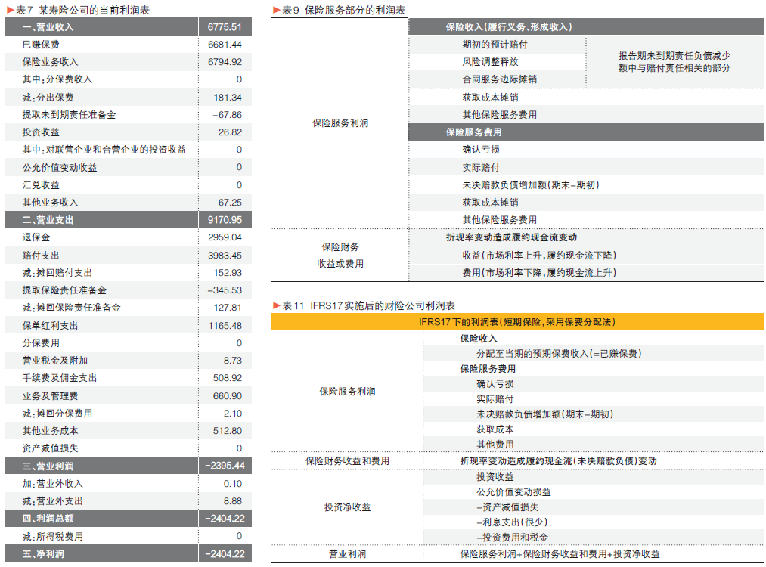Click the value 6794.92

coord(225,62)
